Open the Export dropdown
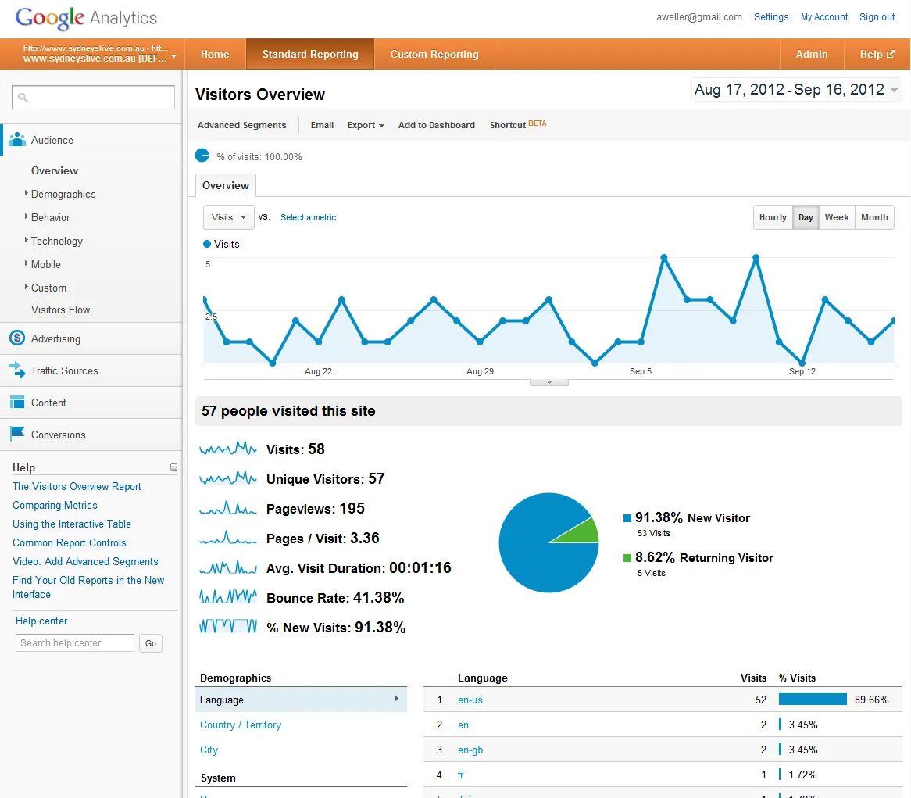Image resolution: width=911 pixels, height=798 pixels. click(x=366, y=125)
